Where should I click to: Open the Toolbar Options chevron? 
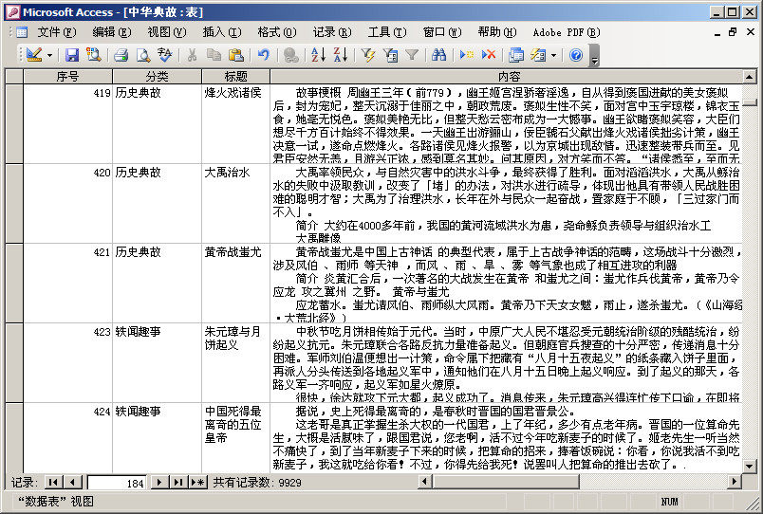tap(594, 55)
